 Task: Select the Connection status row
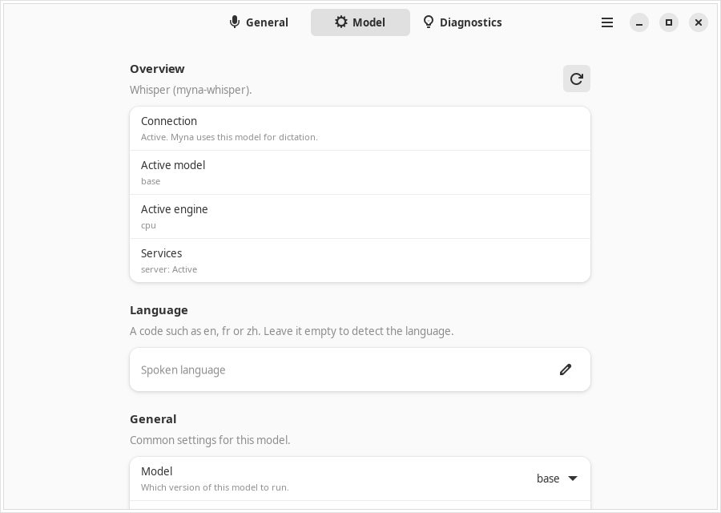360,128
